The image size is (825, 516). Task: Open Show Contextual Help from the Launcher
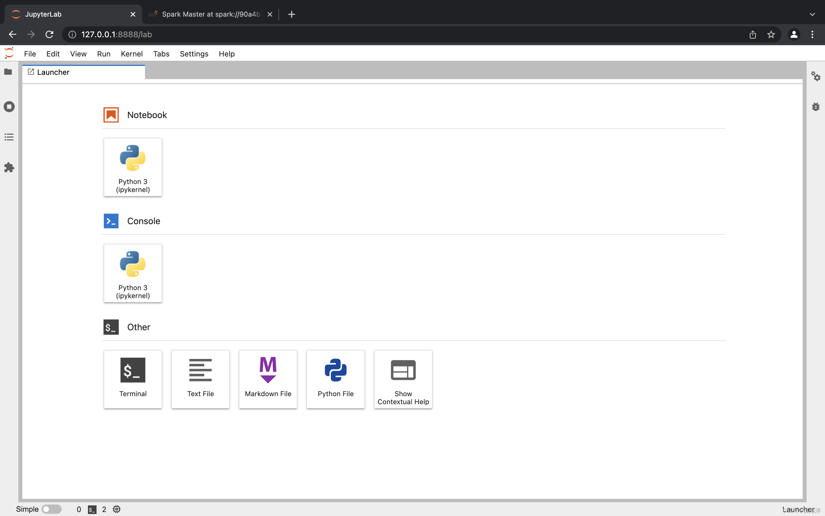pyautogui.click(x=402, y=379)
